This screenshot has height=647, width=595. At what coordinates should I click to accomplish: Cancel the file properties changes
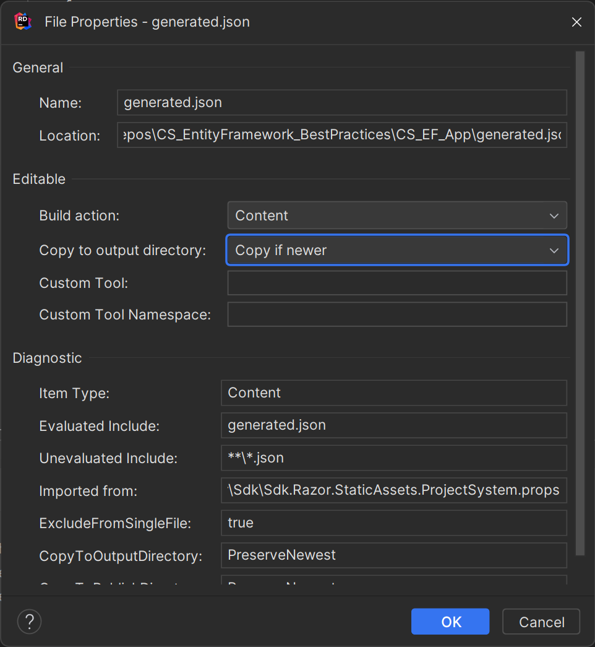(541, 622)
